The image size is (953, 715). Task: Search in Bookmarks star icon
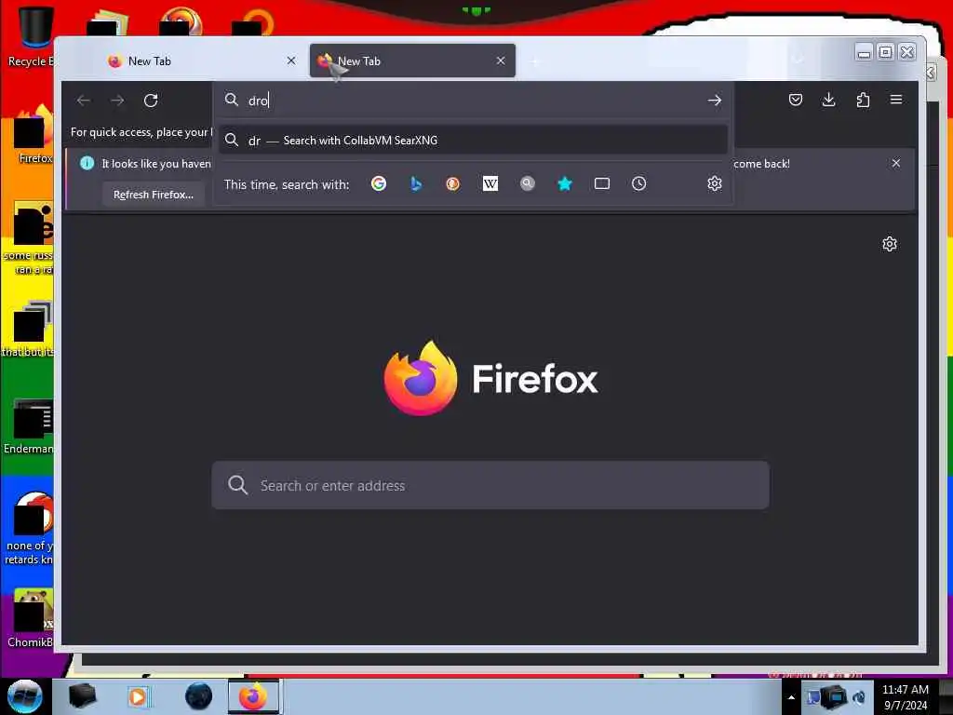565,183
